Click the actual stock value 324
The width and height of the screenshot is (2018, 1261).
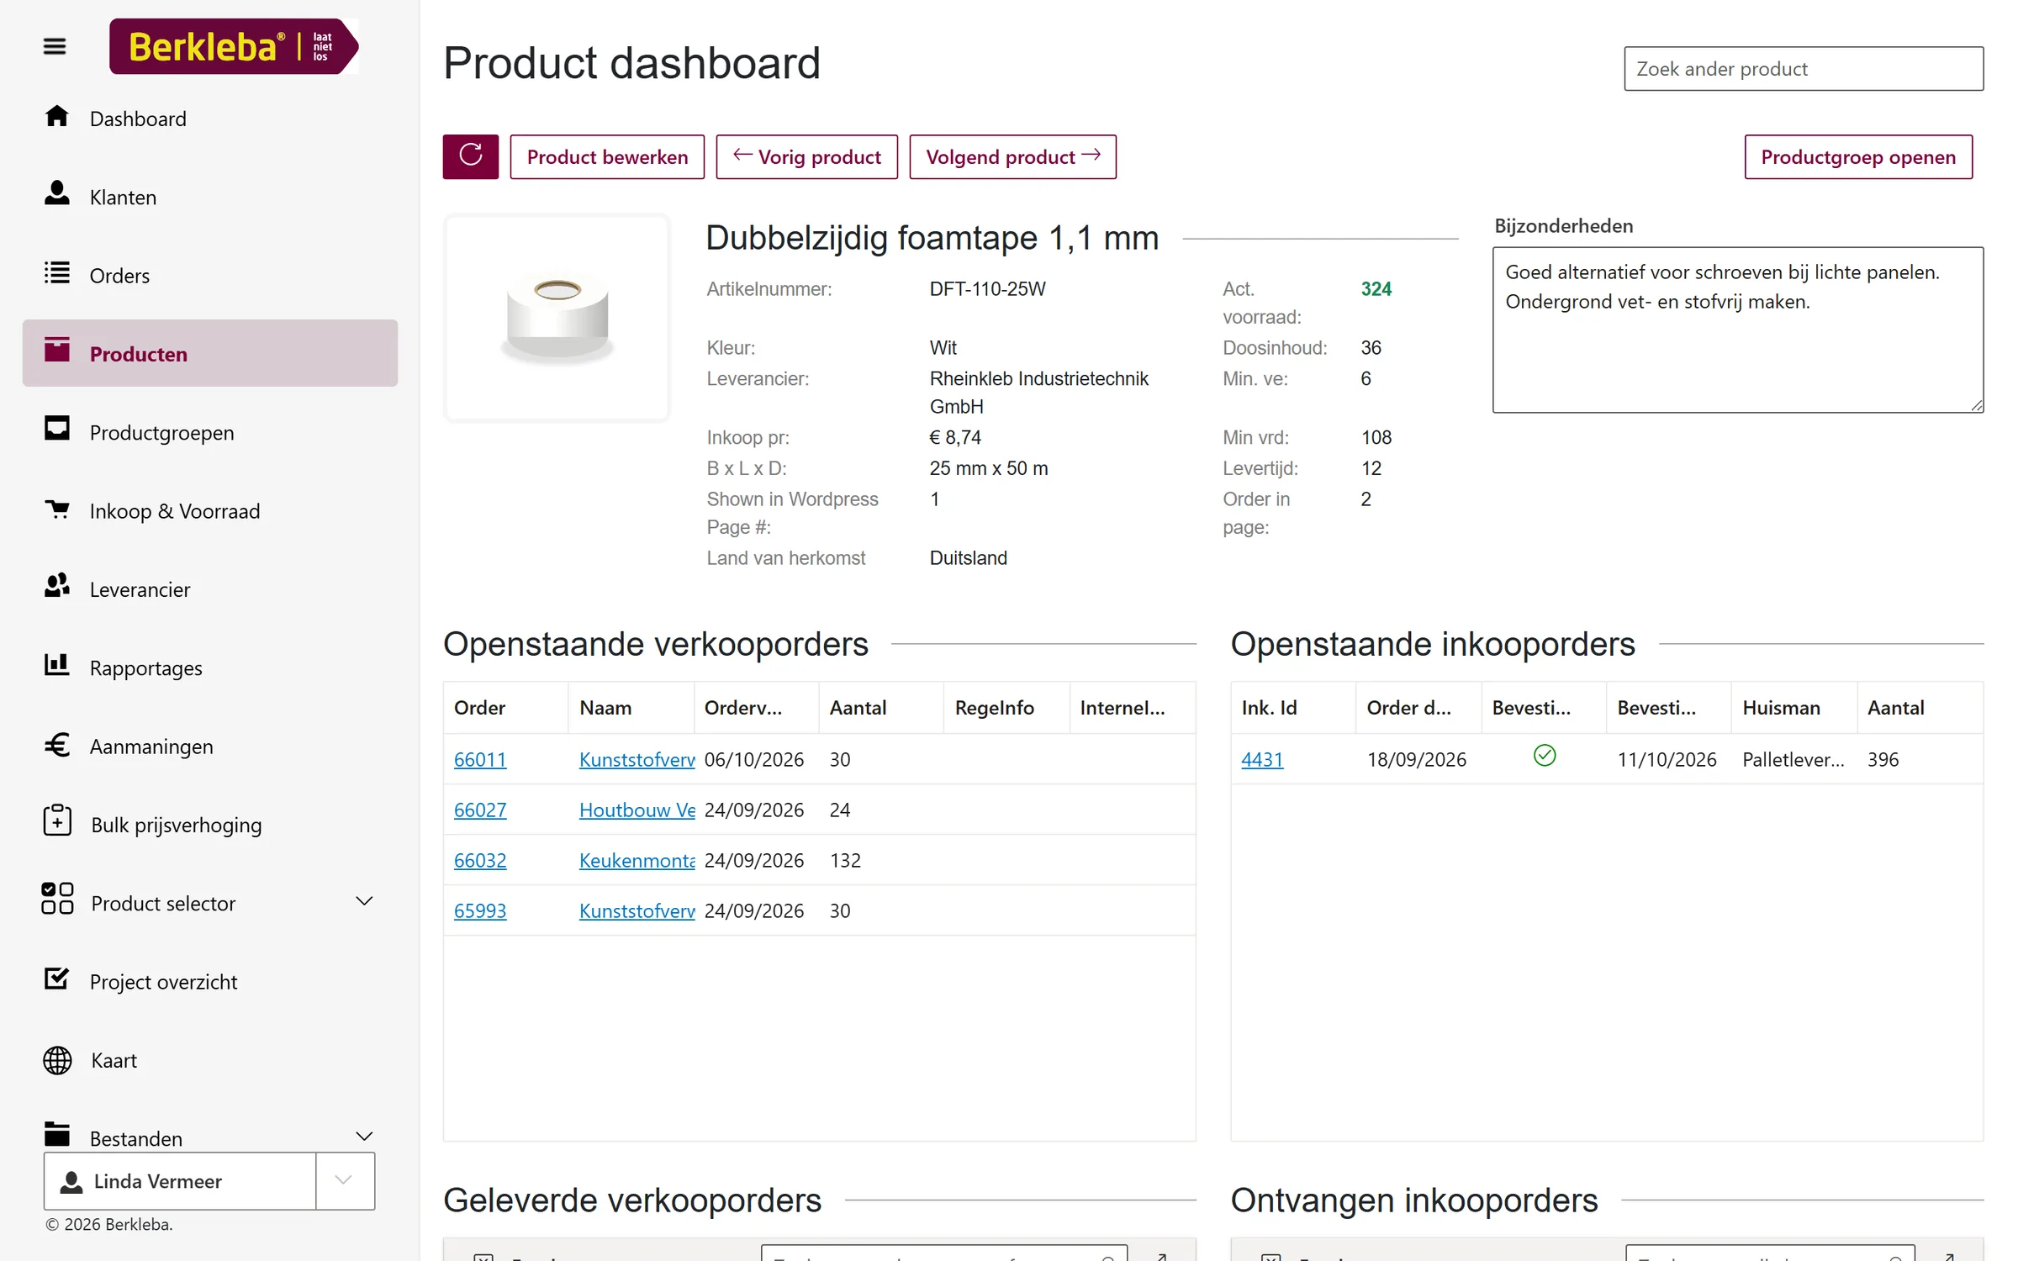click(x=1376, y=289)
